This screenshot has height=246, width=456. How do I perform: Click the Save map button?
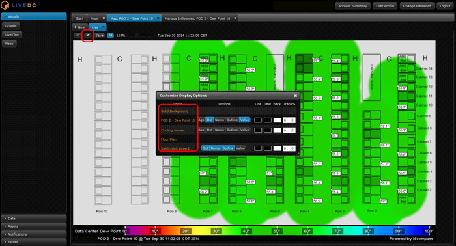pyautogui.click(x=100, y=36)
